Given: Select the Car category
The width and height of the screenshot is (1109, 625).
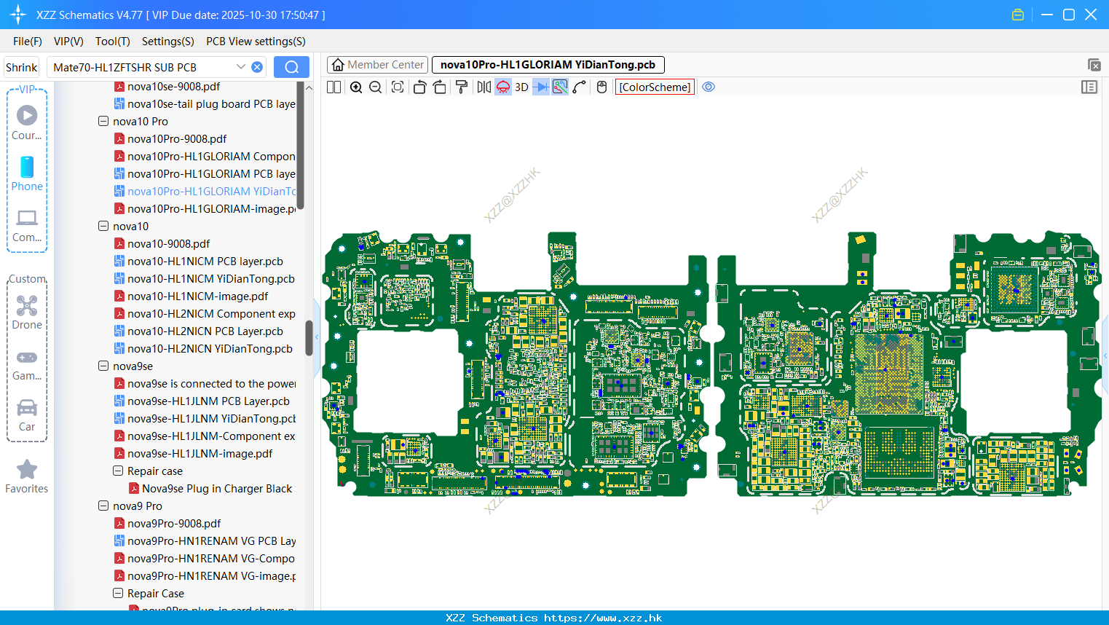Looking at the screenshot, I should pyautogui.click(x=27, y=416).
